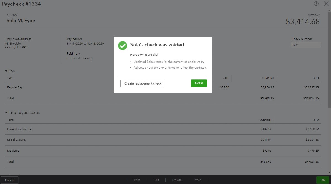Click Social Security YTD $2,034.66
331x184 pixels.
click(312, 140)
